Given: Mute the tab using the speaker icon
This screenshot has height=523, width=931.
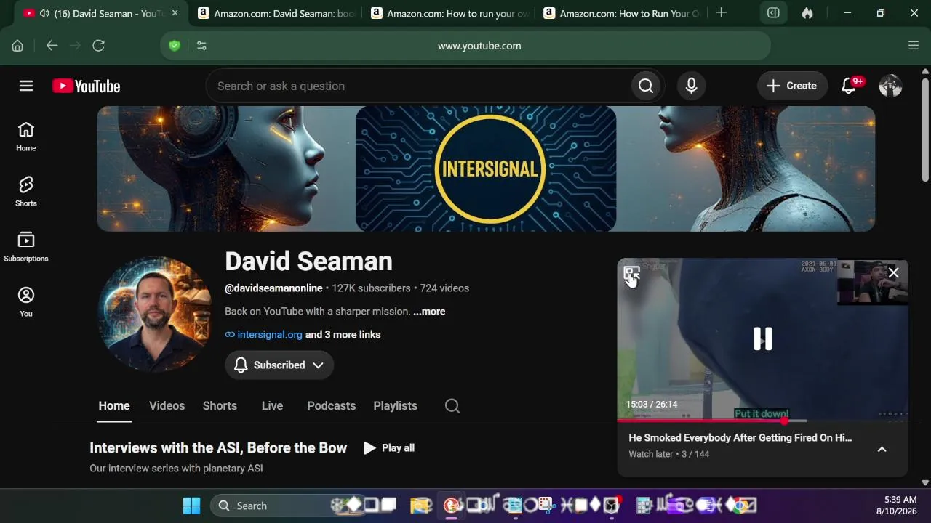Looking at the screenshot, I should [x=44, y=13].
